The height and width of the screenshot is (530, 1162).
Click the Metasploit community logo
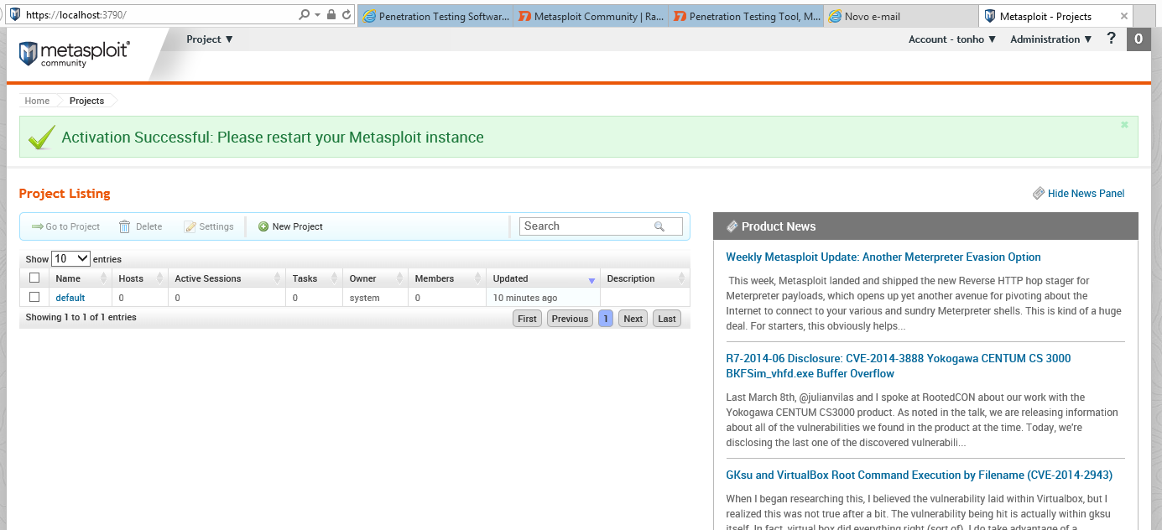coord(74,54)
